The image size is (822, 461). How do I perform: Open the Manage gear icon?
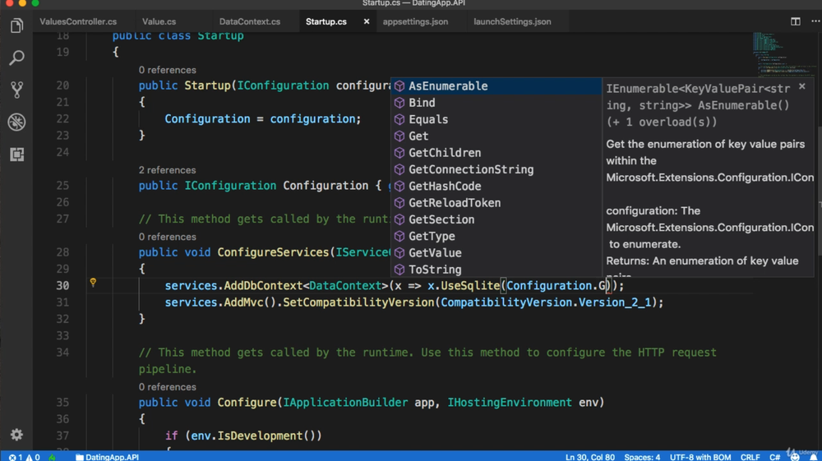point(16,434)
